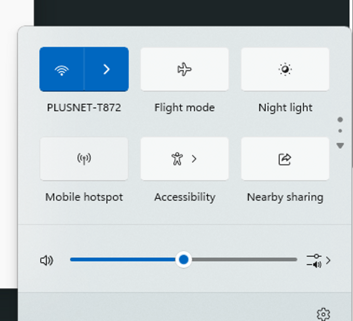Screen dimensions: 353x321
Task: Open sound output mixer icon
Action: [x=314, y=261]
